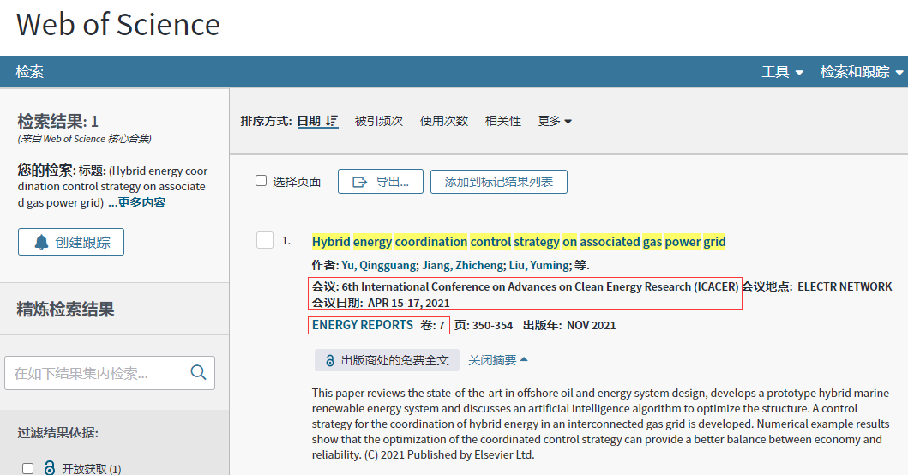This screenshot has width=908, height=475.
Task: Expand the 更多 sort options
Action: 555,121
